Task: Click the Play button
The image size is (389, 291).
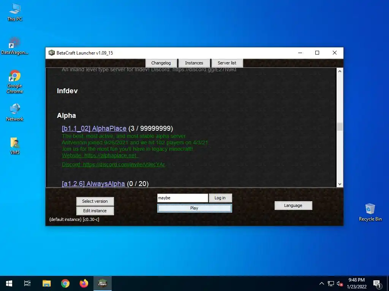Action: coord(194,208)
